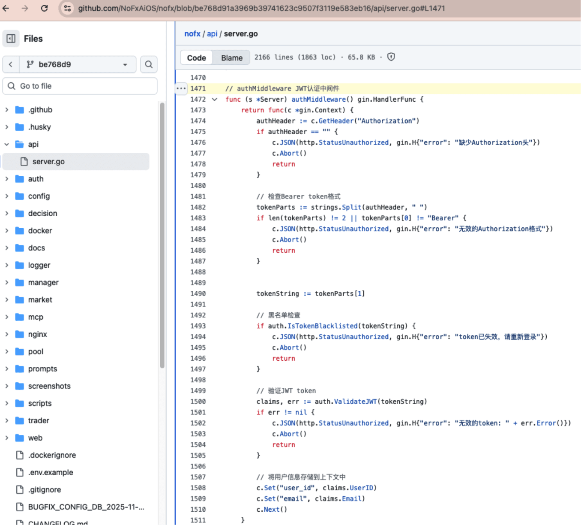The image size is (581, 525).
Task: Switch to the Blame tab
Action: pos(231,58)
